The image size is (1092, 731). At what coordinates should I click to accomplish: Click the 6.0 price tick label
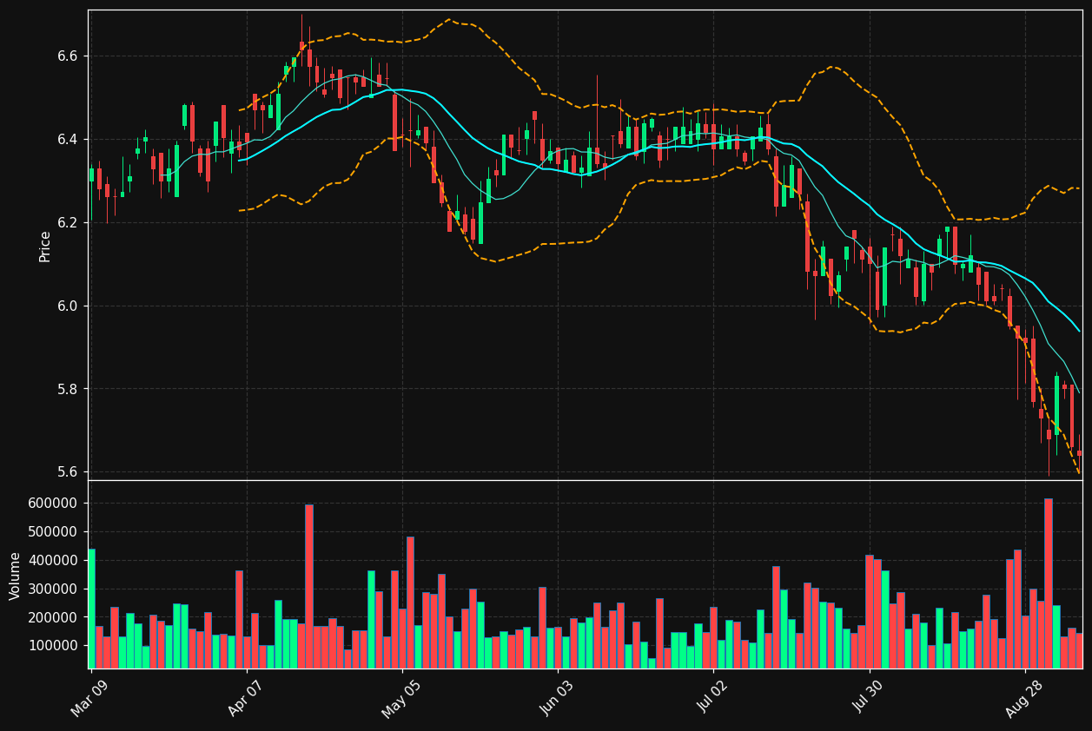tap(68, 306)
